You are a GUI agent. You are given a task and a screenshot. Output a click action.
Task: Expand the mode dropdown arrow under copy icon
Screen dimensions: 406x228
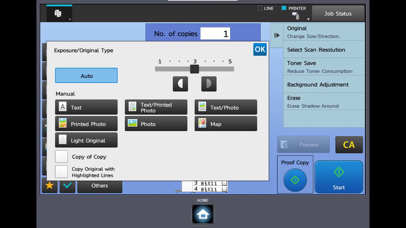point(69,20)
